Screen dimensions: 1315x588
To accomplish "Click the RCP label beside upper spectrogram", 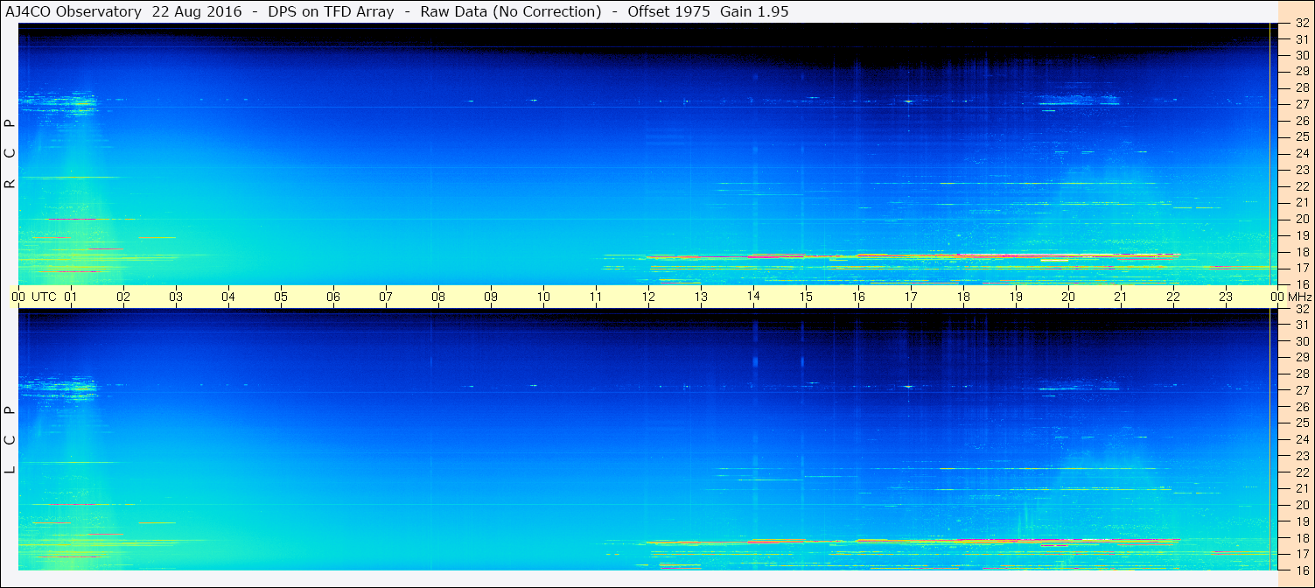I will click(10, 153).
